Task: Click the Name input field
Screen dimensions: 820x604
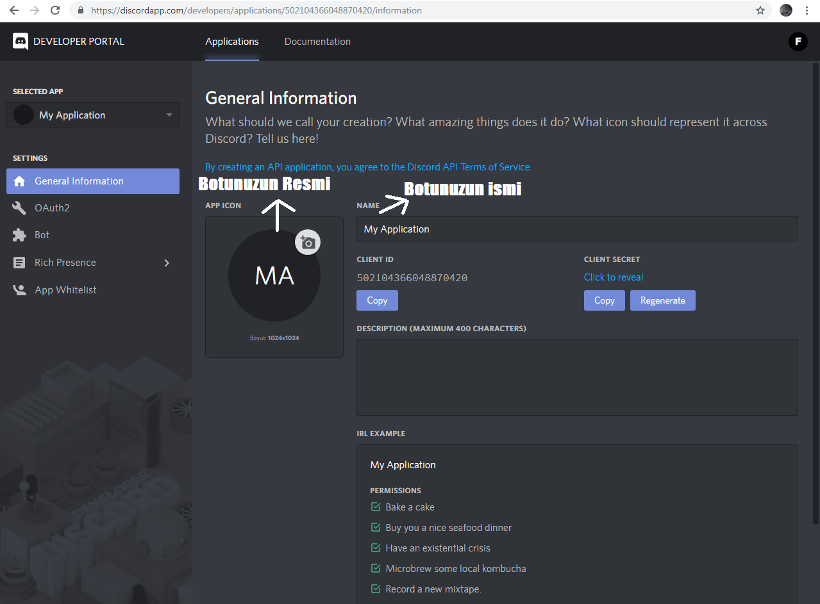Action: pyautogui.click(x=577, y=229)
